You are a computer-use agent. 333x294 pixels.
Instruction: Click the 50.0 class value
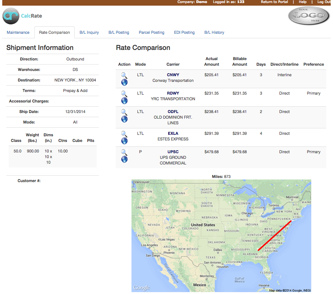(x=17, y=151)
